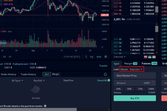Click bottom horizontal scrollbar thumb
Image resolution: width=167 pixels, height=111 pixels.
[x=38, y=110]
